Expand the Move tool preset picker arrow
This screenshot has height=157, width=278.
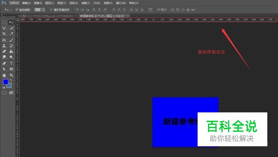tap(12, 10)
